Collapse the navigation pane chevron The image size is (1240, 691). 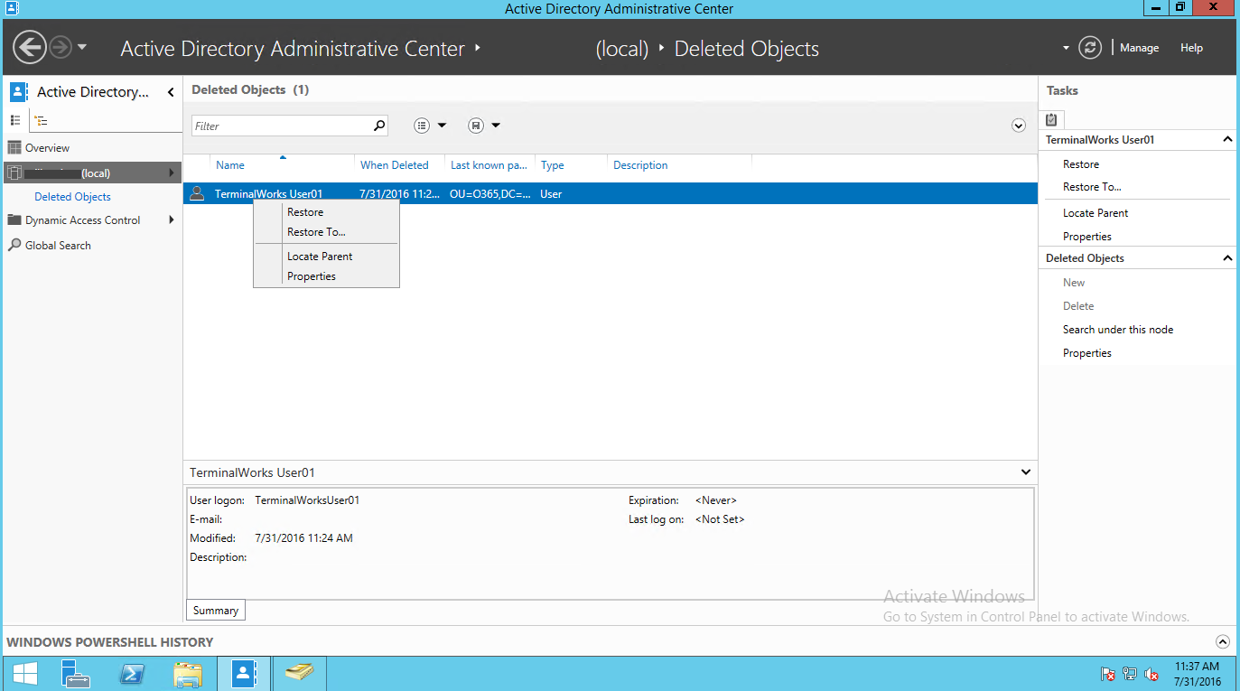(171, 92)
